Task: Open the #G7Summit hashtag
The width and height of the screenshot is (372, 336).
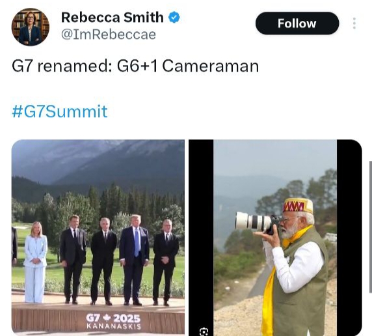Action: 60,111
